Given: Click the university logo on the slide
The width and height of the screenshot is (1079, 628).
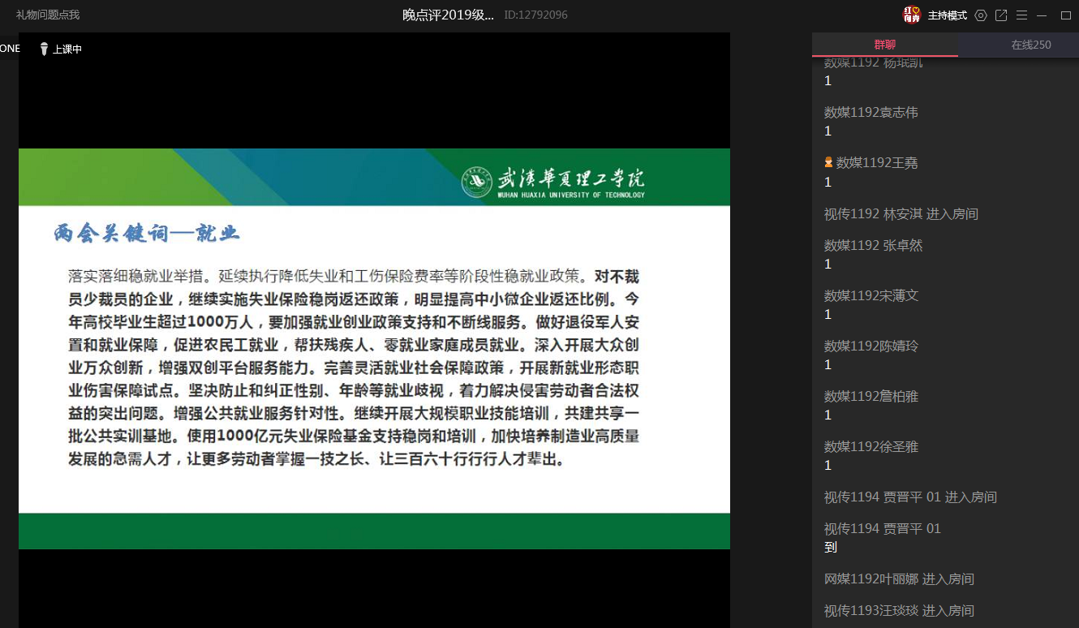Looking at the screenshot, I should pos(476,182).
